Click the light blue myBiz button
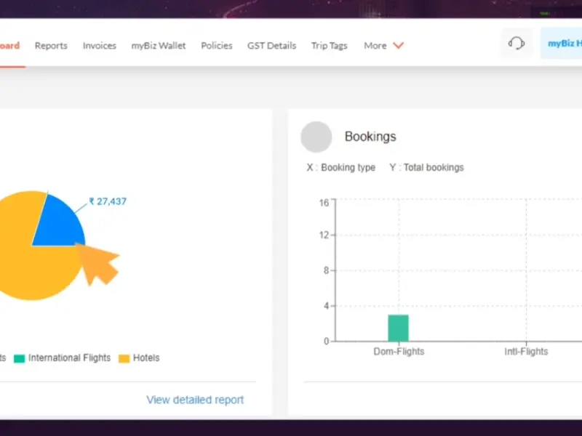The height and width of the screenshot is (436, 582). point(562,44)
